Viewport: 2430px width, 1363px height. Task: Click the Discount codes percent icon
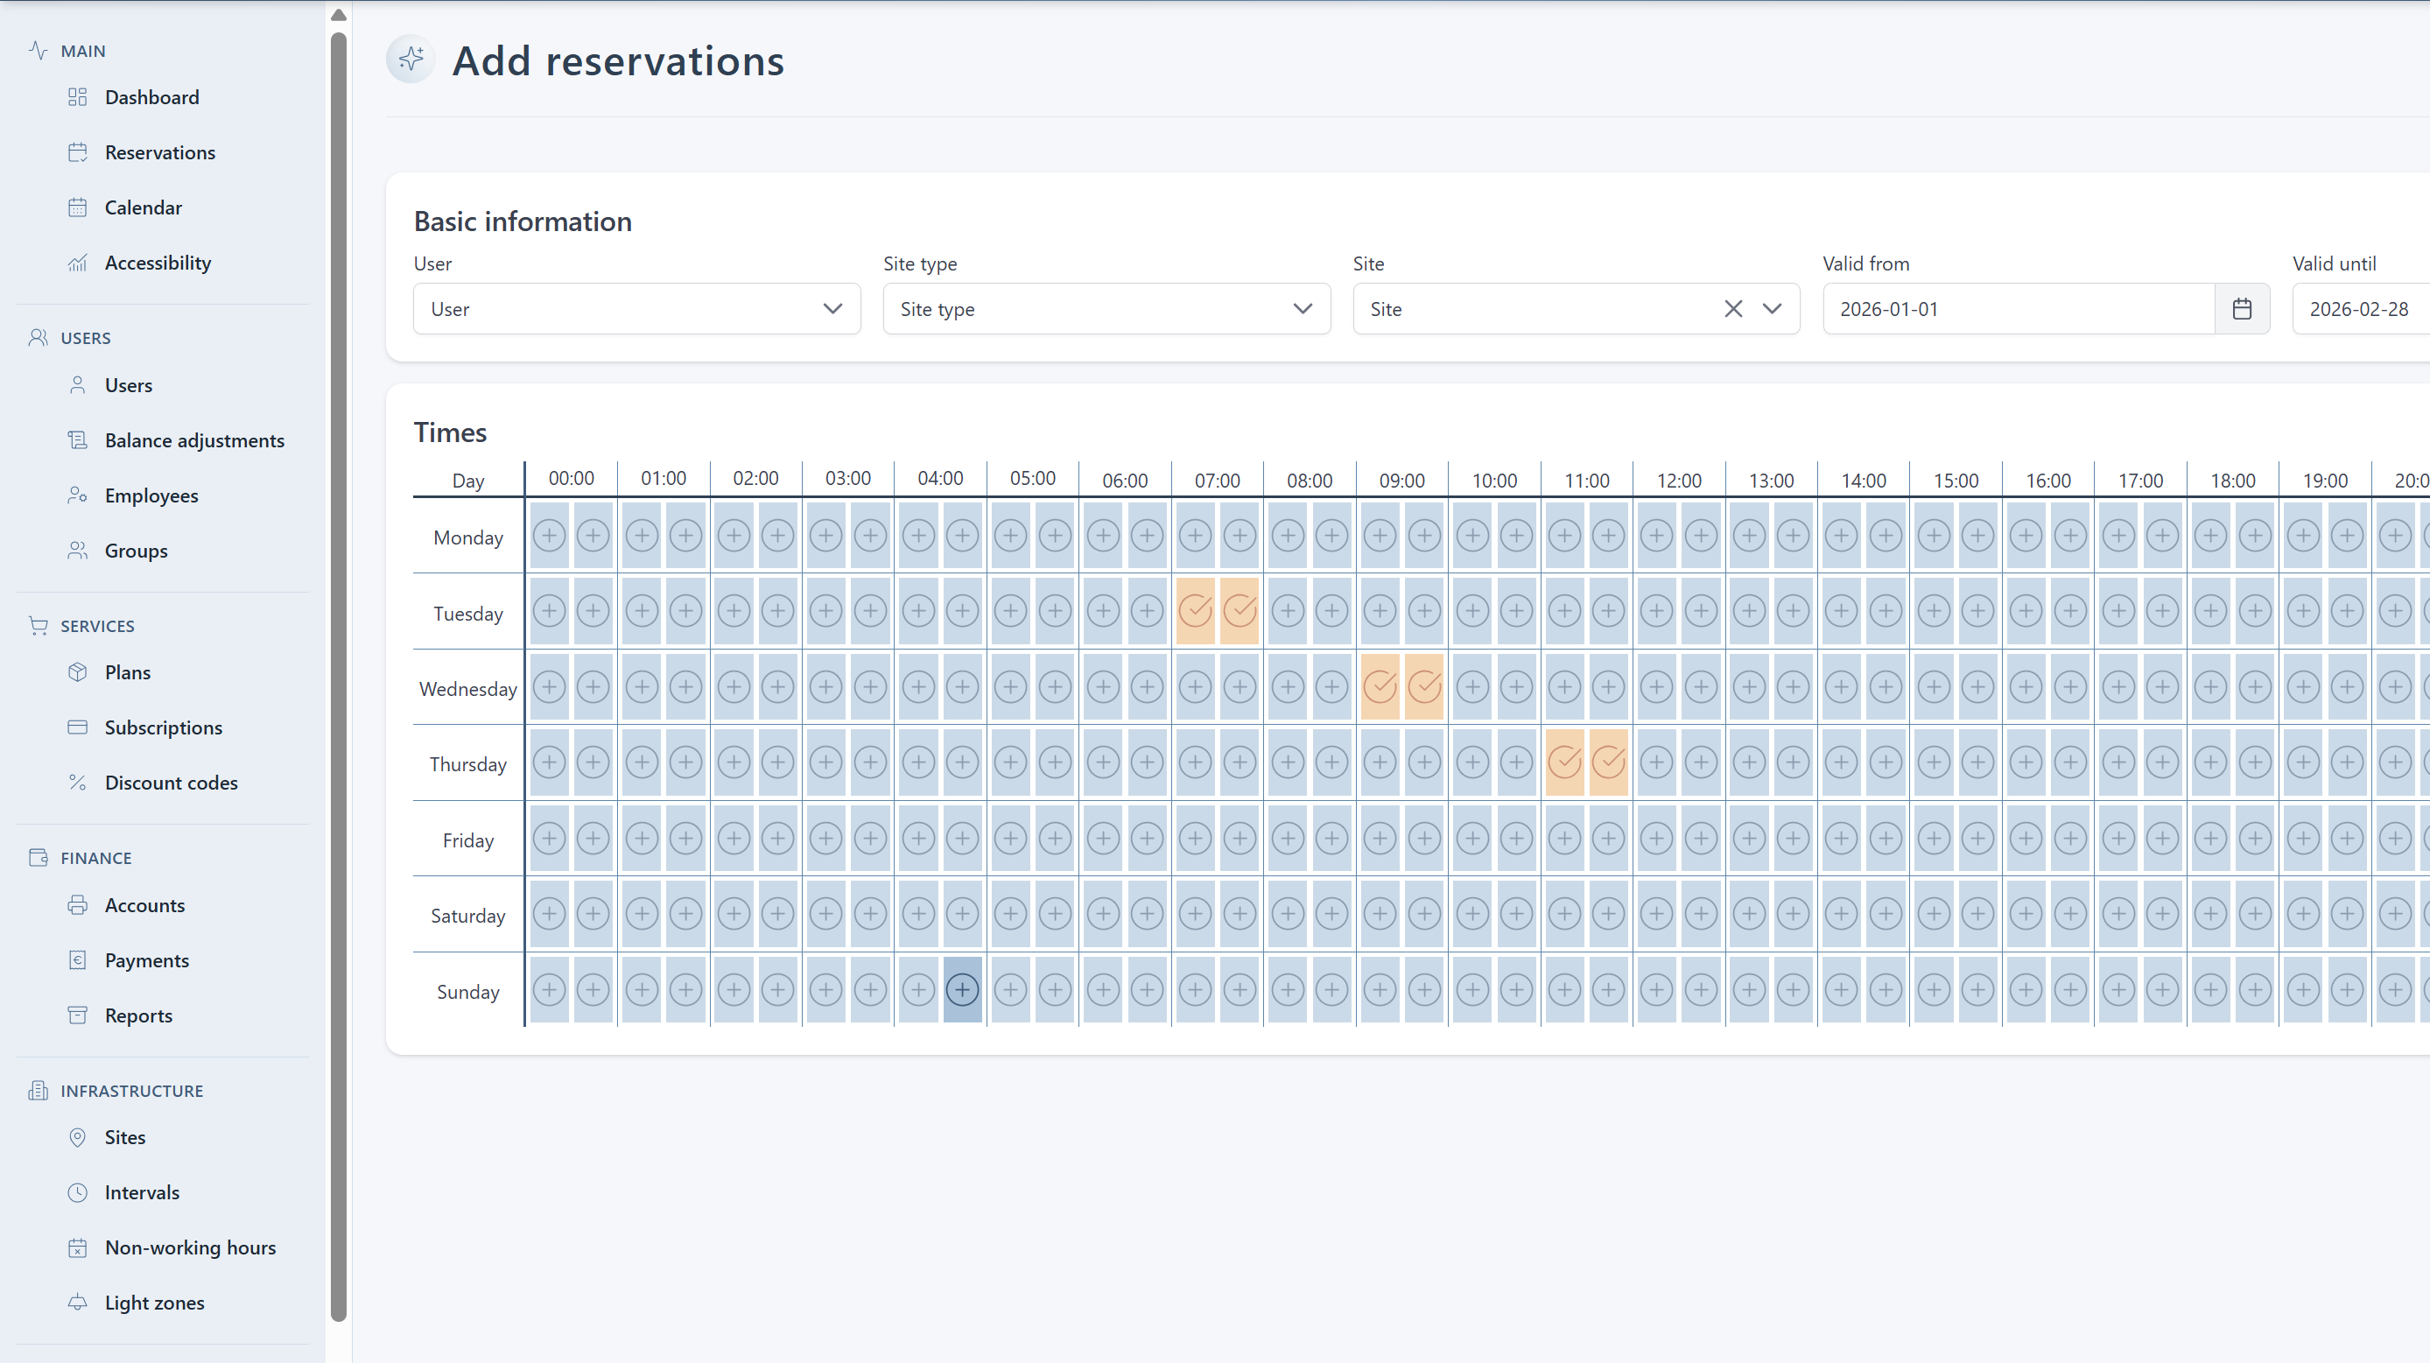tap(77, 783)
